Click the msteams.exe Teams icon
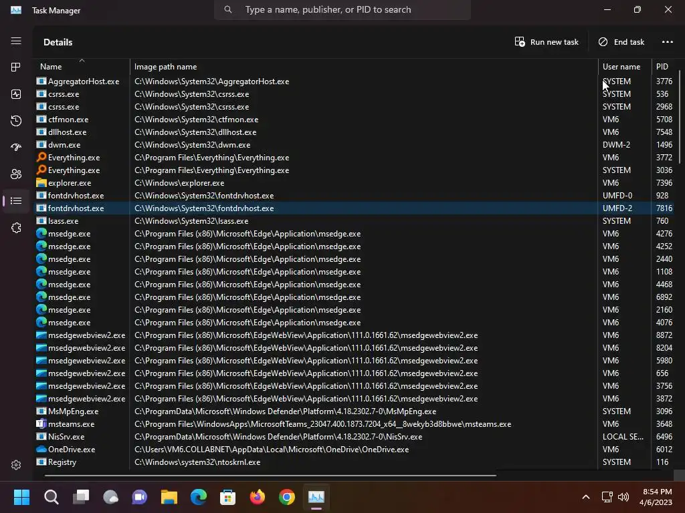The image size is (685, 513). coord(41,423)
